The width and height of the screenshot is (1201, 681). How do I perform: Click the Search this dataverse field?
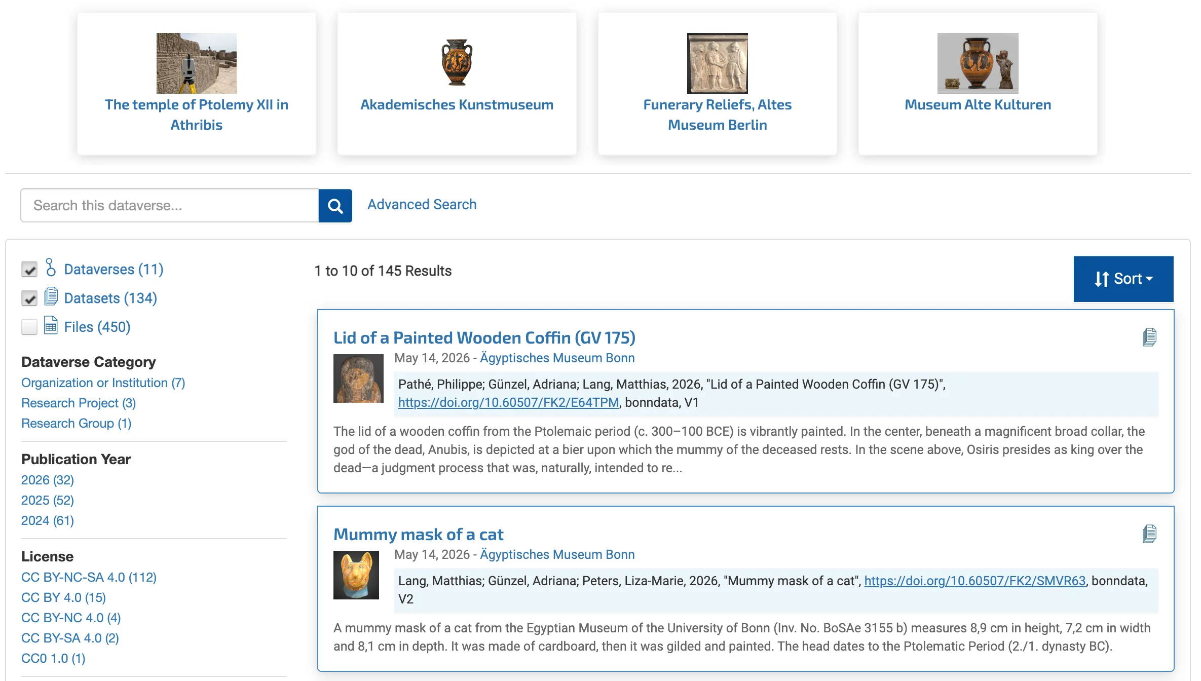click(169, 205)
